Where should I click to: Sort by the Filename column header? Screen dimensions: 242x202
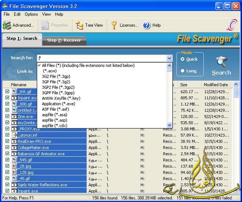click(19, 85)
